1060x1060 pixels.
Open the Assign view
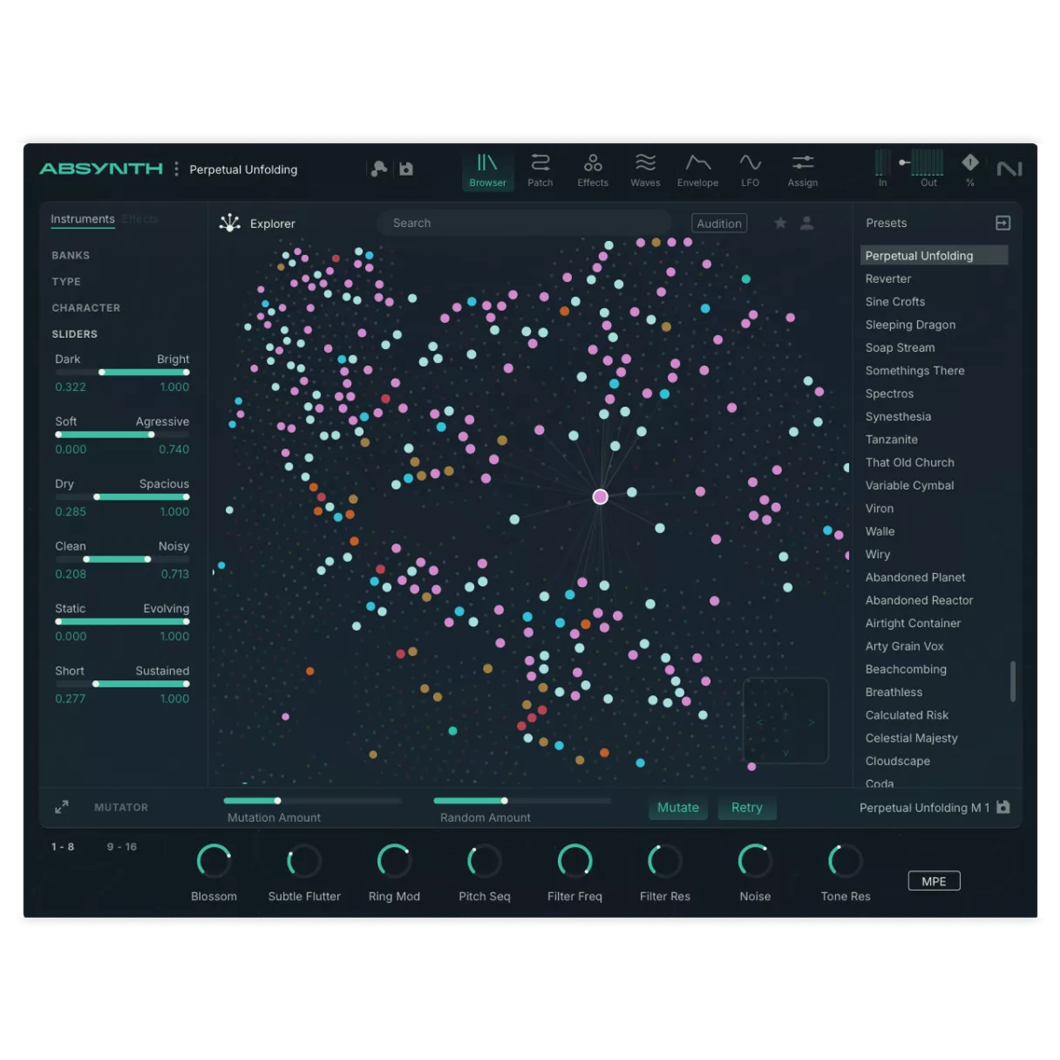(x=802, y=170)
